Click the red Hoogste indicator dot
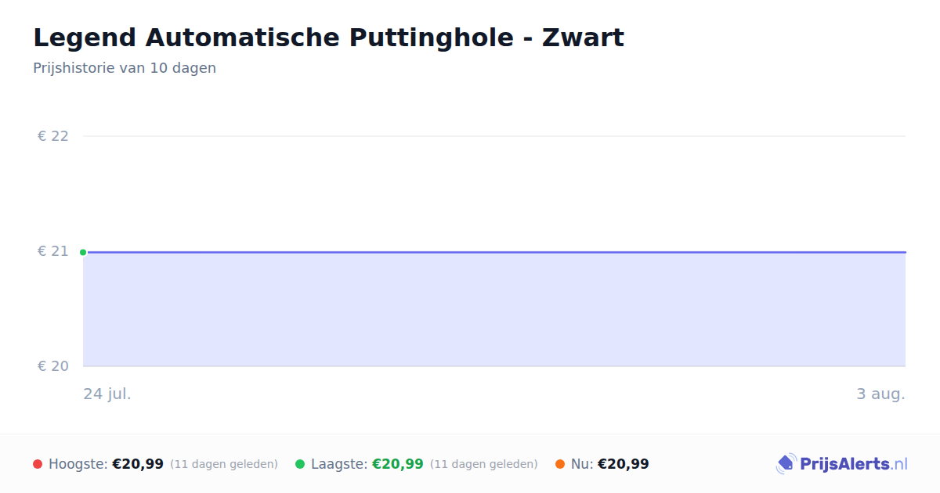 click(38, 464)
